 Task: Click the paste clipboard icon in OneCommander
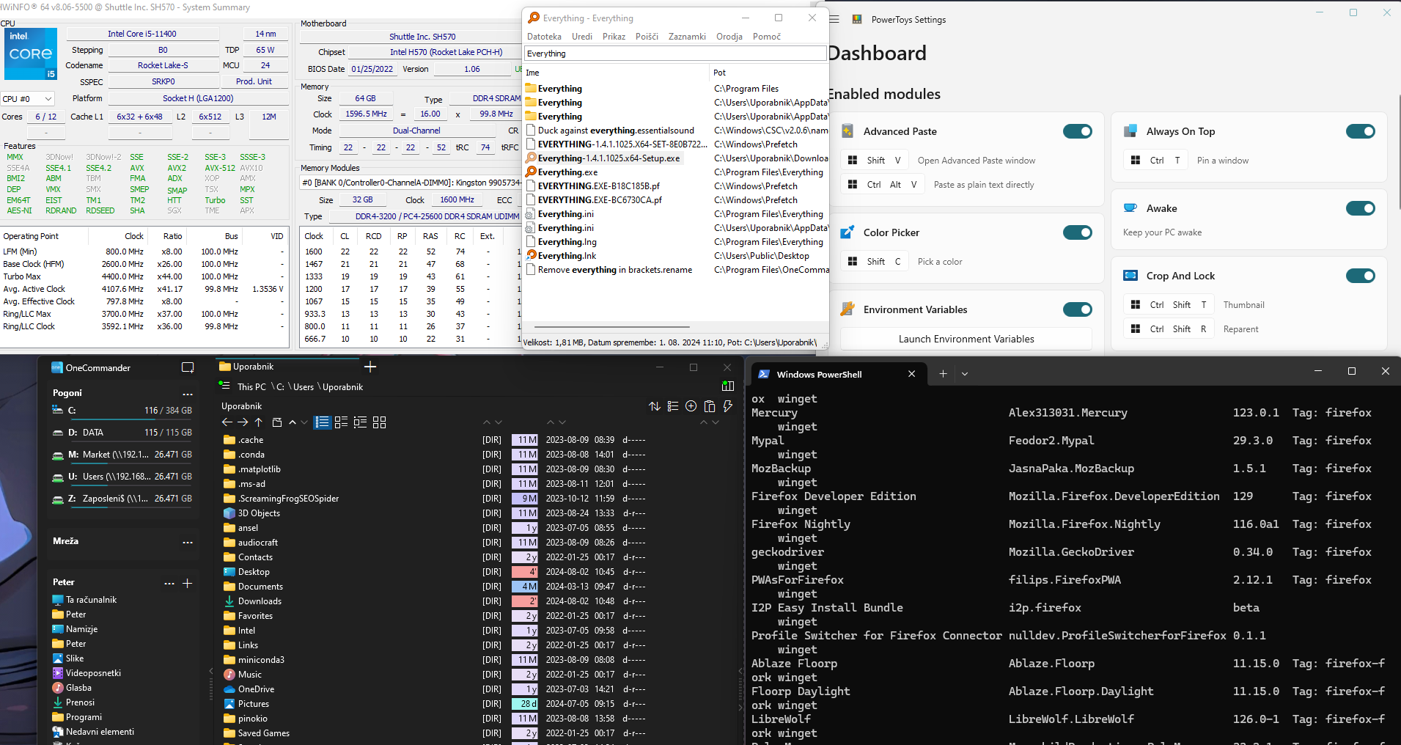coord(709,406)
